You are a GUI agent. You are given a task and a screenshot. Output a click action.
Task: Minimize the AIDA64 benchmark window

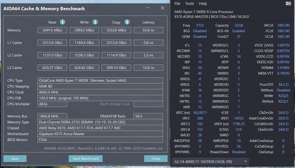coord(147,8)
